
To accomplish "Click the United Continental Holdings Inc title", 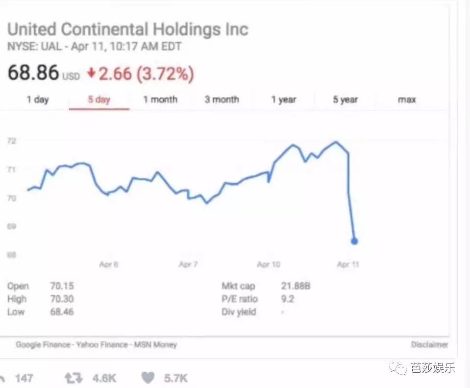I will coord(128,29).
